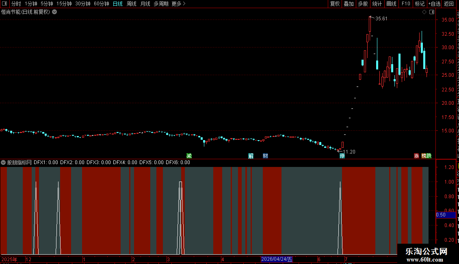
Task: Open 多股 multi-stock view
Action: 363,4
